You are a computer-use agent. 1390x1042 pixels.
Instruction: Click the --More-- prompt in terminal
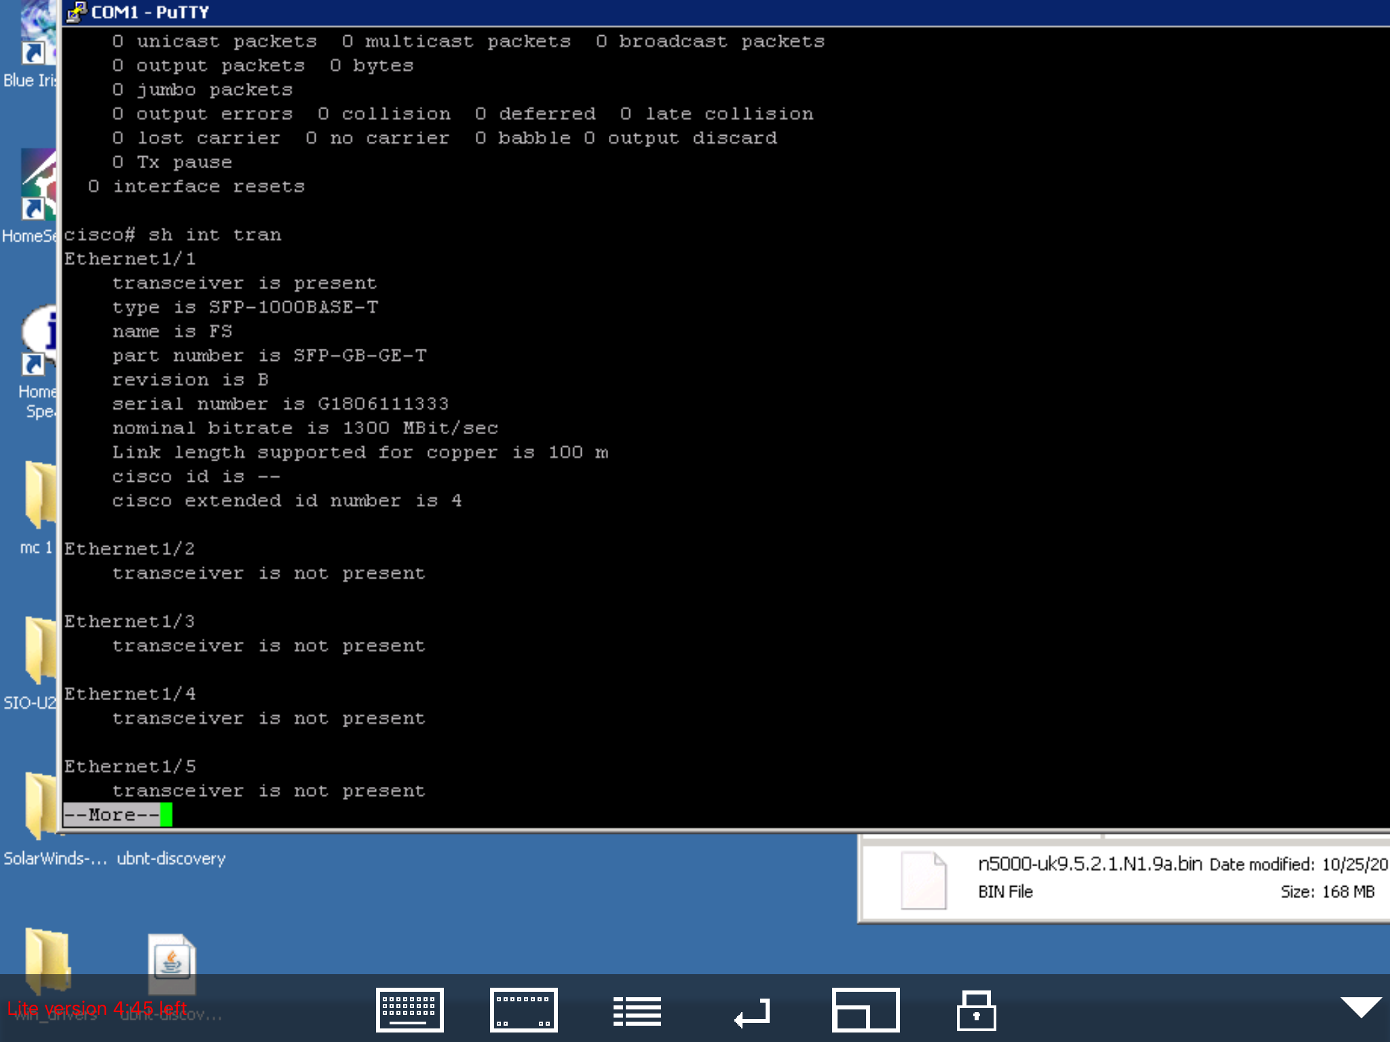pos(112,815)
